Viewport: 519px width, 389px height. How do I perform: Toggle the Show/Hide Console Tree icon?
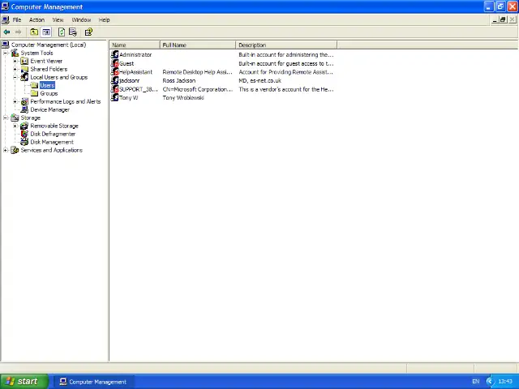coord(46,32)
